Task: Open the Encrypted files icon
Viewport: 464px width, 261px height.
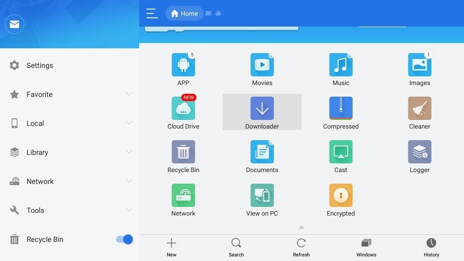Action: pyautogui.click(x=341, y=196)
